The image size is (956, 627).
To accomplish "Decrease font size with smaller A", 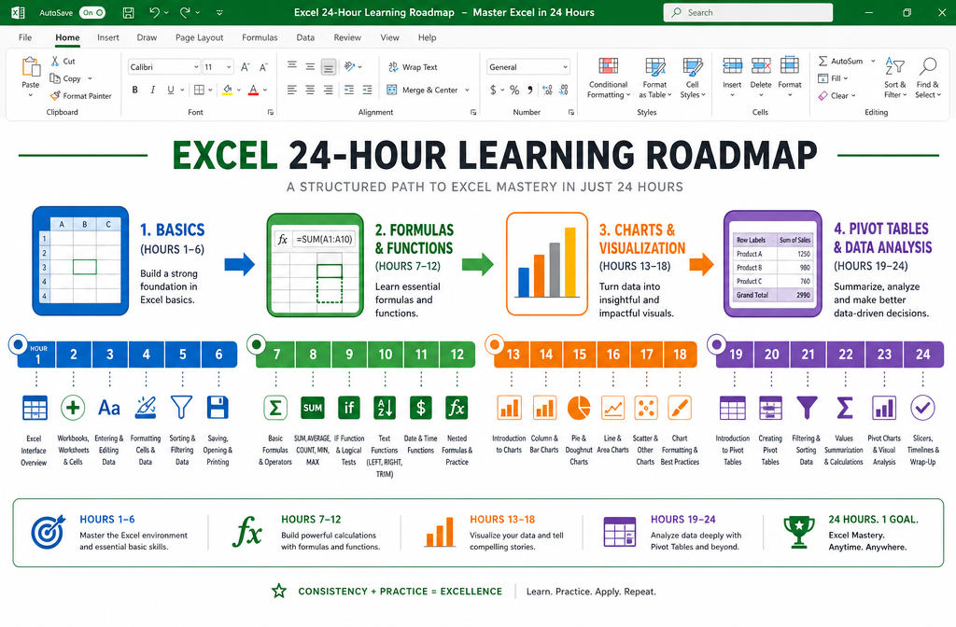I will click(263, 67).
